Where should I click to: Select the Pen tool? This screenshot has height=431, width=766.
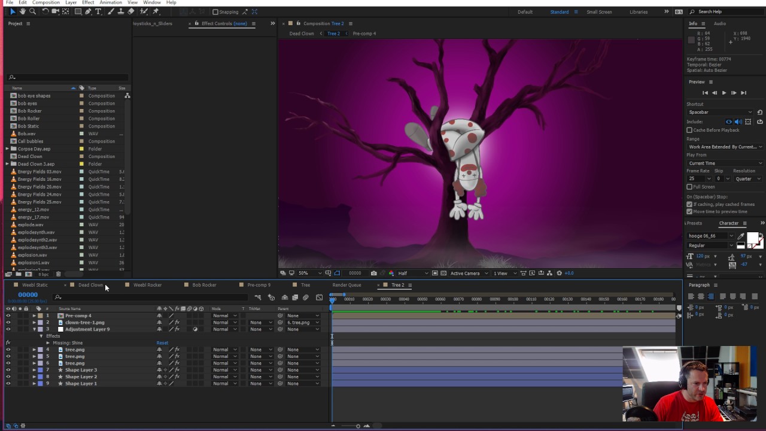[x=88, y=11]
